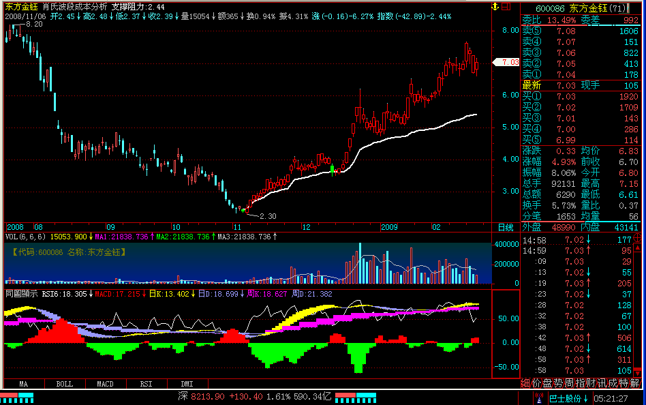Select the DMI indicator tab
The height and width of the screenshot is (405, 646).
[187, 384]
